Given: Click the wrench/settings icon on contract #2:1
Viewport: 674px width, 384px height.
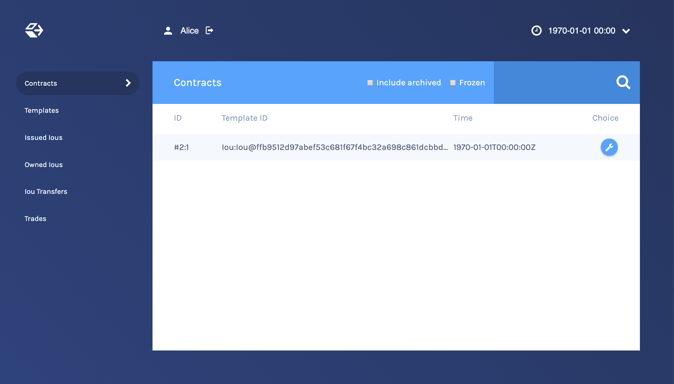Looking at the screenshot, I should coord(609,147).
